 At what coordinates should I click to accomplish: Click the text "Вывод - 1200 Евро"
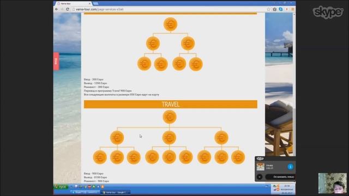[x=95, y=83]
